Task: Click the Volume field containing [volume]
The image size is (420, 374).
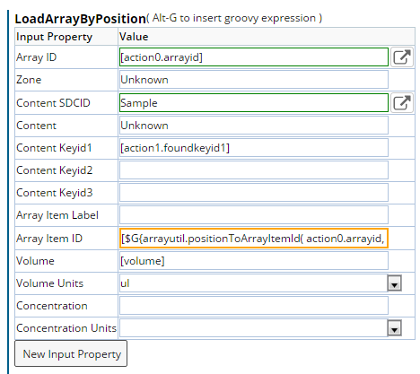Action: click(254, 261)
